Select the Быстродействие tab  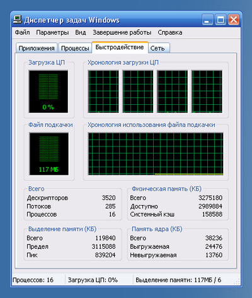(120, 47)
